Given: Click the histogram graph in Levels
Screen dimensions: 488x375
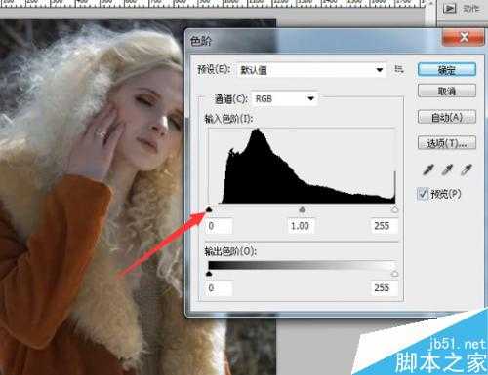Looking at the screenshot, I should pyautogui.click(x=302, y=166).
